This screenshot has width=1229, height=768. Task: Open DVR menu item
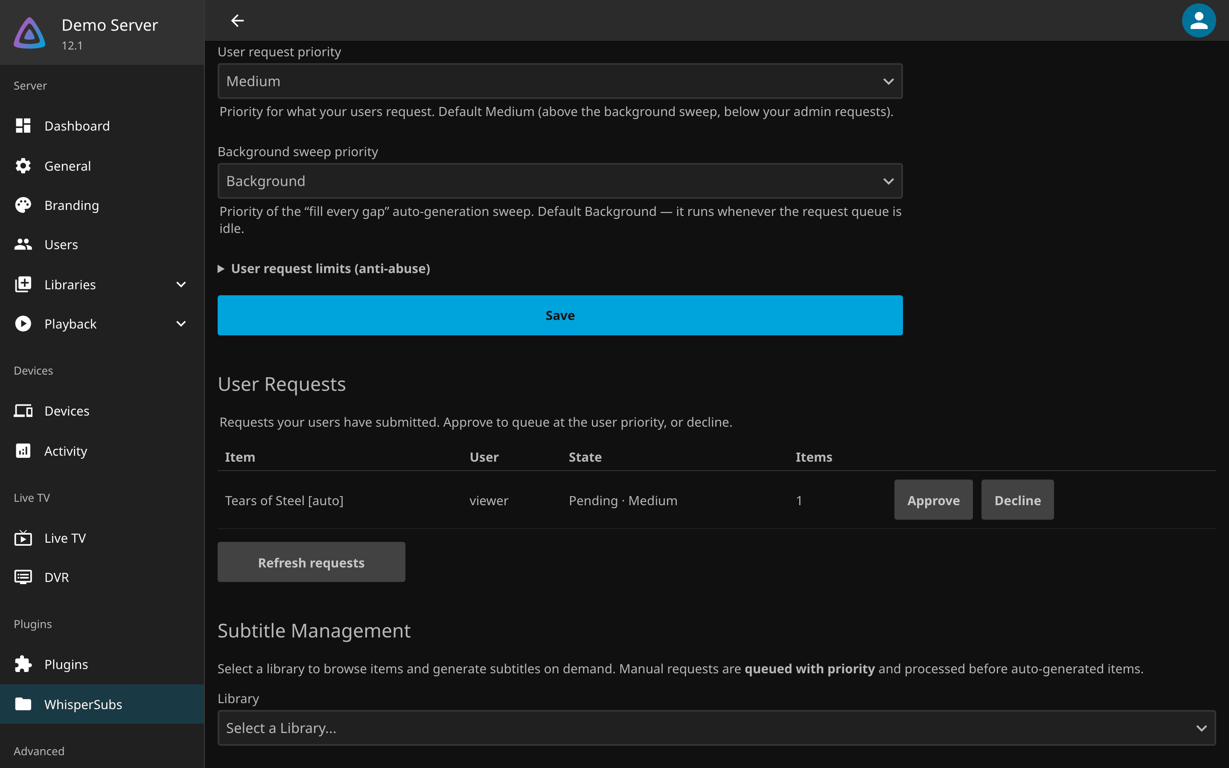pos(102,577)
